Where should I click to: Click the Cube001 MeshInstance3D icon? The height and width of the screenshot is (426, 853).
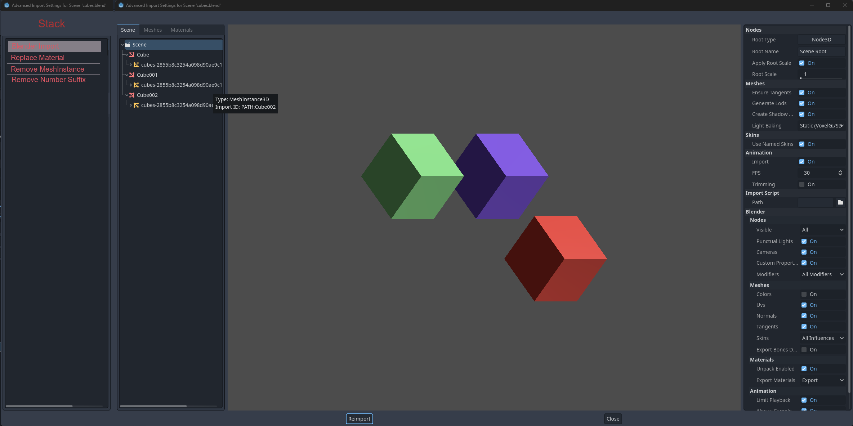(x=132, y=75)
